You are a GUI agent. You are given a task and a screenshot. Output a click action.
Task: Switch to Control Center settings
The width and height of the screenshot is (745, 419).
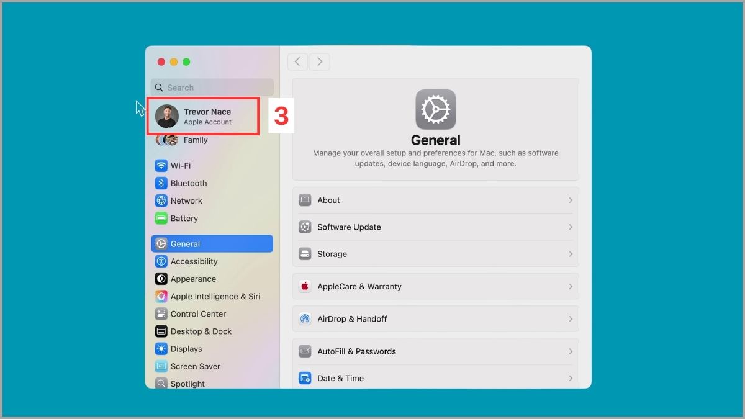(212, 313)
